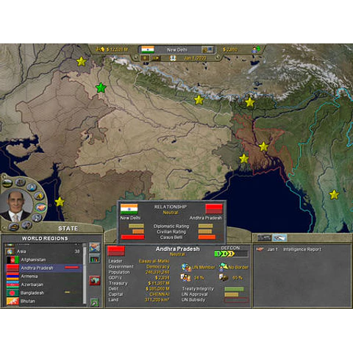Select the yellow star in Myanmar
The height and width of the screenshot is (353, 353).
tap(334, 195)
